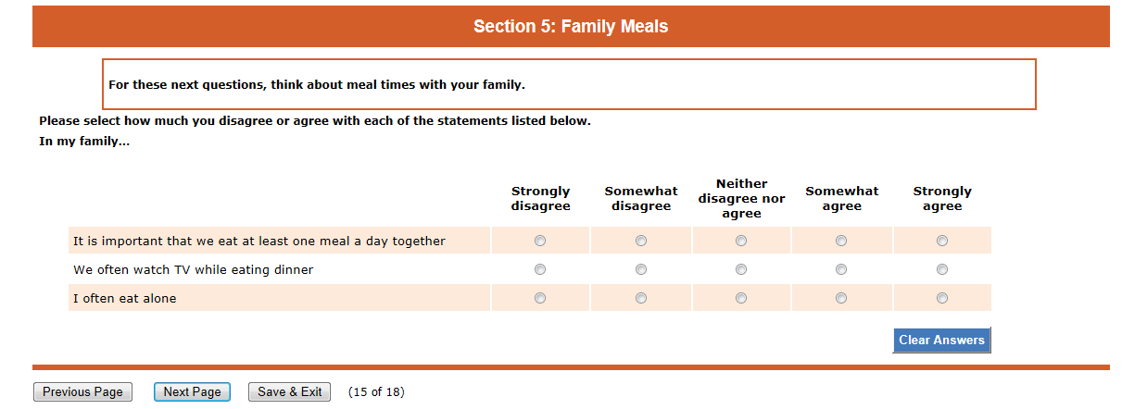Mark Strongly agree for watching TV during dinner
1122x409 pixels.
[x=942, y=269]
